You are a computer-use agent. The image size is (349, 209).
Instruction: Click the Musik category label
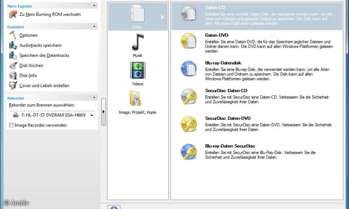[x=138, y=55]
